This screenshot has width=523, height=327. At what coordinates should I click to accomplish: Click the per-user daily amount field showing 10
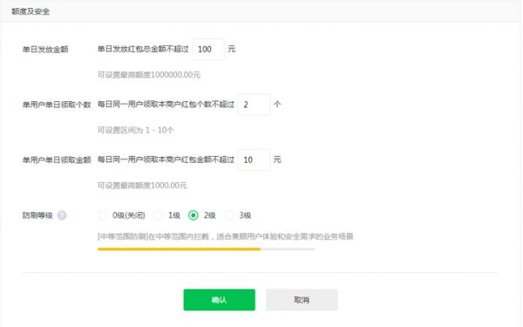pyautogui.click(x=254, y=160)
